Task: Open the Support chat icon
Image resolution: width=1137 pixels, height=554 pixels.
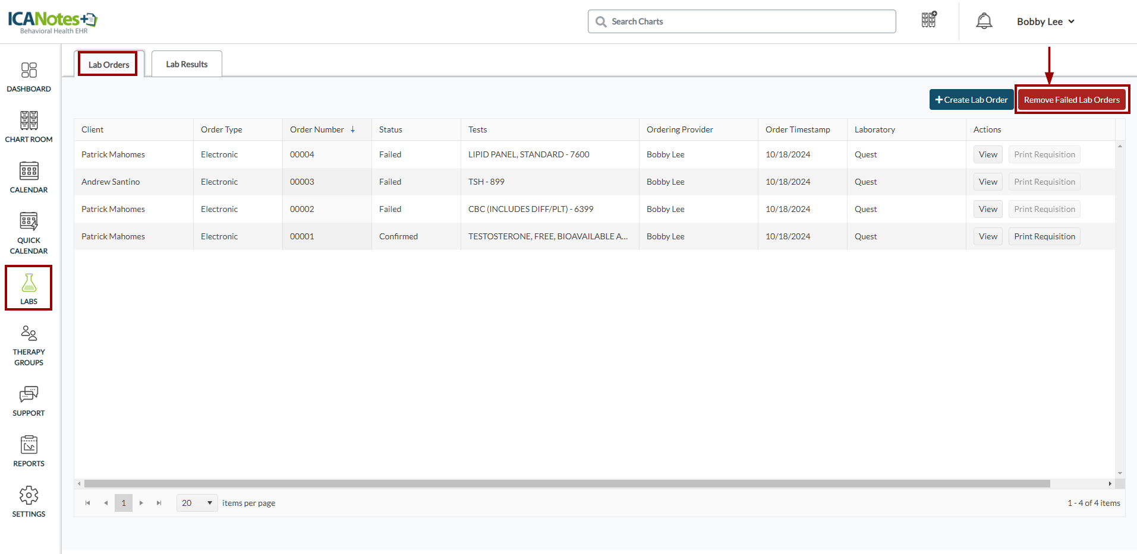Action: [x=29, y=401]
